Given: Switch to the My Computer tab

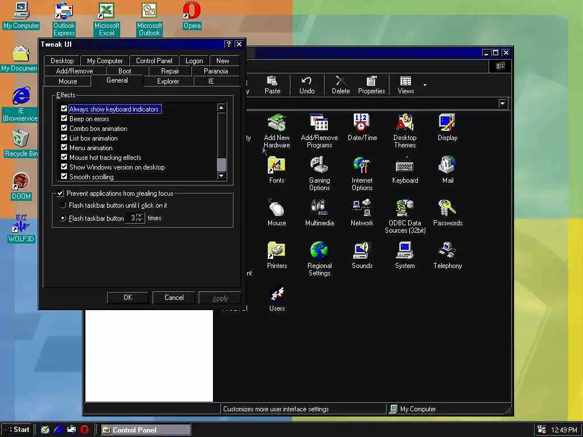Looking at the screenshot, I should [x=105, y=60].
